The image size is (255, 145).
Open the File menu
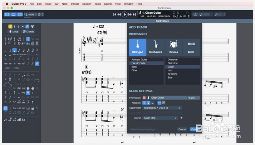(32, 4)
